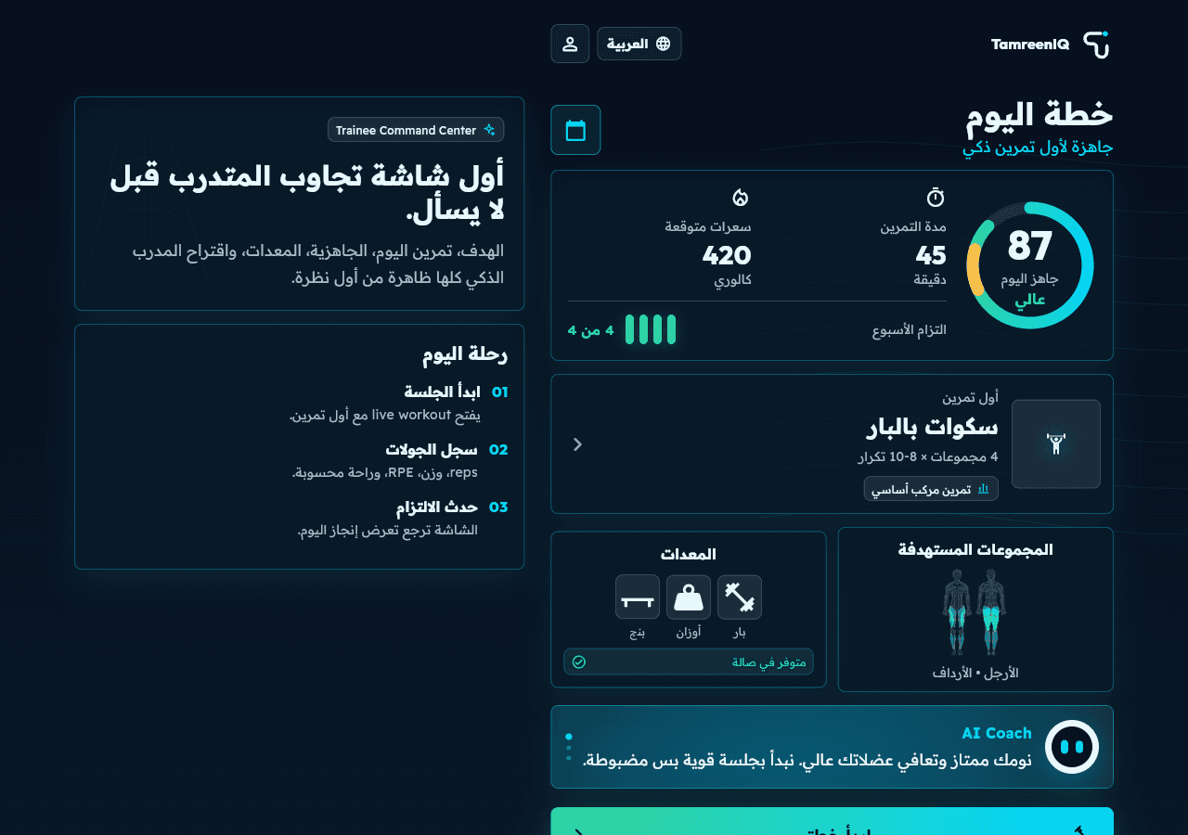
Task: Click the AI Coach sleep and recovery message
Action: [x=807, y=761]
